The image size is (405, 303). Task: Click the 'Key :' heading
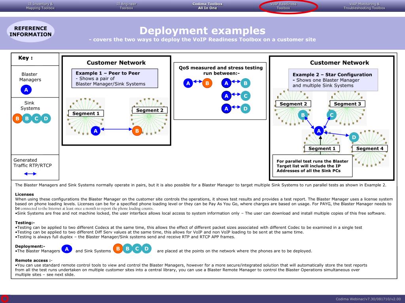[x=25, y=58]
